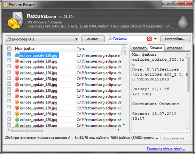This screenshot has height=154, width=195.
Task: Minimize the Piriform Recuva window
Action: [x=166, y=3]
